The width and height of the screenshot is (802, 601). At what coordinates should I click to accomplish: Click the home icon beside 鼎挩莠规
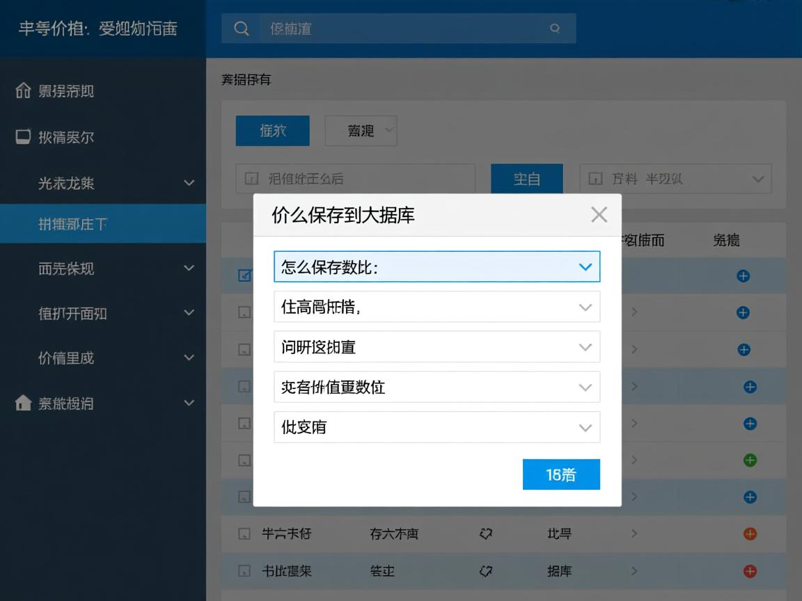tap(24, 90)
